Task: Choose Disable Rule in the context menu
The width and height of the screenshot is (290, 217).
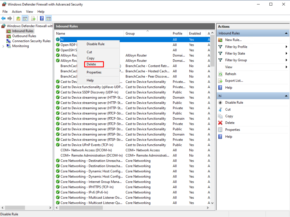Action: point(98,44)
